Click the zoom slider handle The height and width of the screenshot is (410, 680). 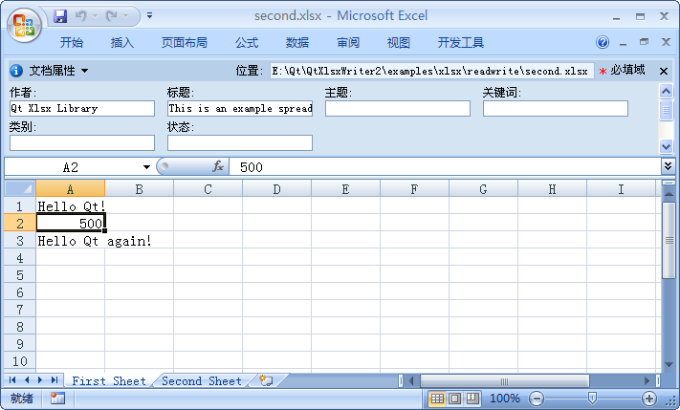click(593, 399)
